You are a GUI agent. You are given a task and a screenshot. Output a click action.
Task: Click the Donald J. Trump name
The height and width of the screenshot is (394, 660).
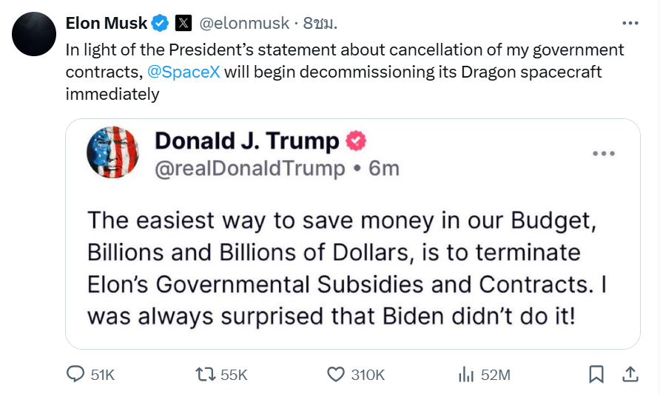click(246, 140)
